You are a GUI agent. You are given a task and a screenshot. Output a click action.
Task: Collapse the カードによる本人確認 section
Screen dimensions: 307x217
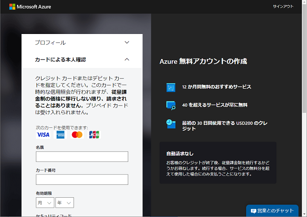tap(127, 59)
